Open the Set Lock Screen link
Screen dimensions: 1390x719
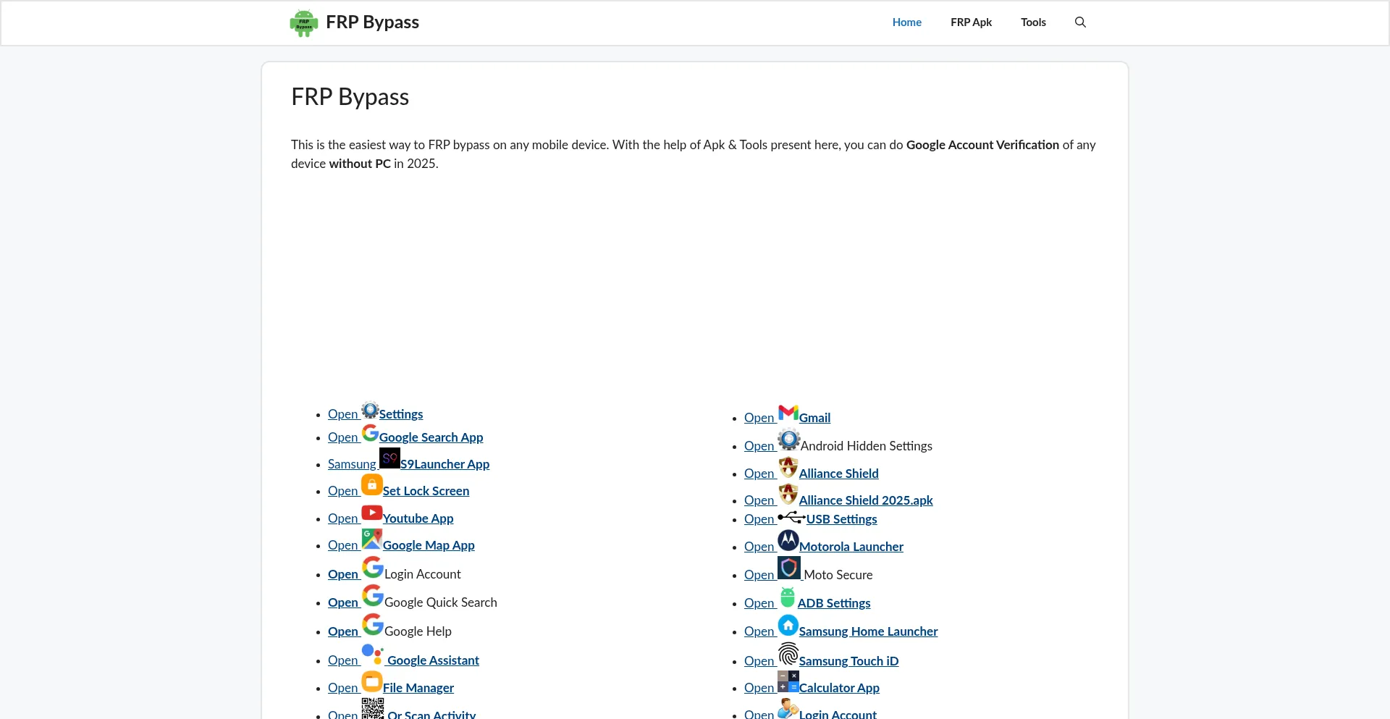click(x=426, y=491)
